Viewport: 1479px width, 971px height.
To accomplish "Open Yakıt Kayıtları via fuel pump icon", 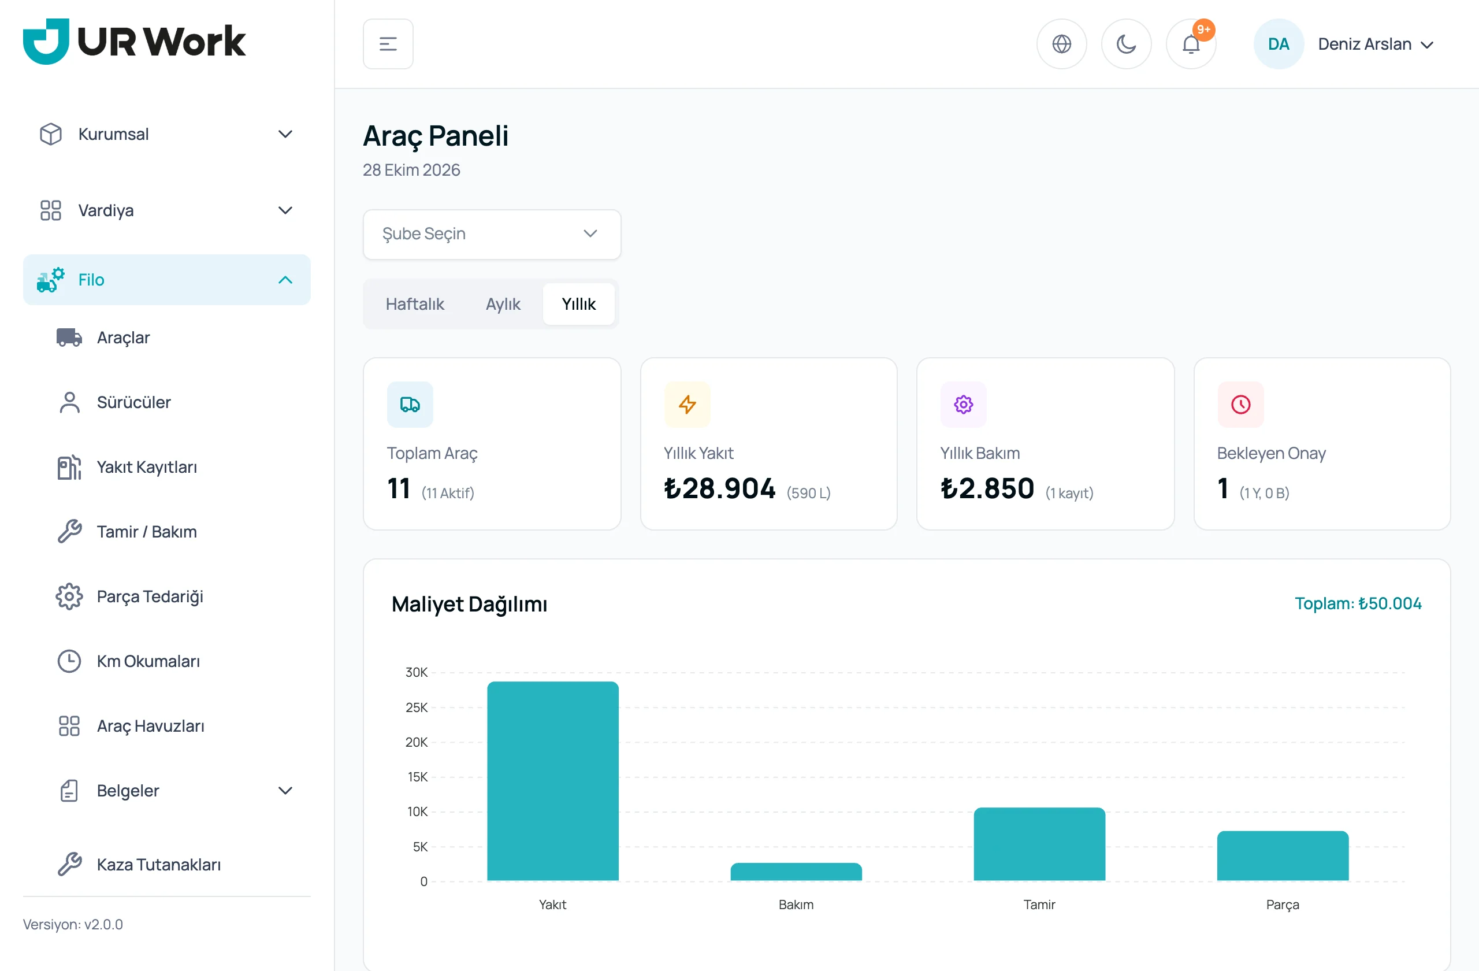I will pyautogui.click(x=69, y=468).
